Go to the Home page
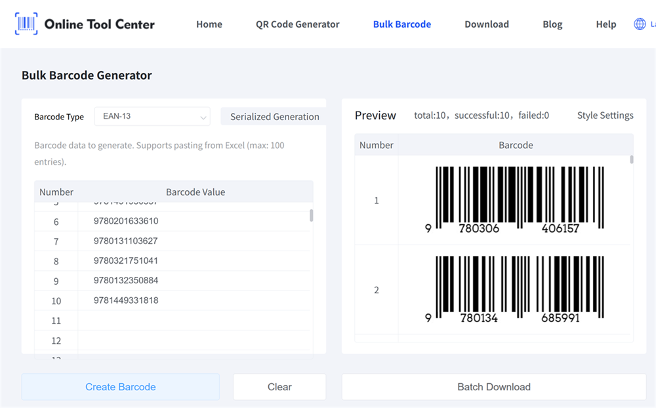The width and height of the screenshot is (656, 408). click(209, 24)
